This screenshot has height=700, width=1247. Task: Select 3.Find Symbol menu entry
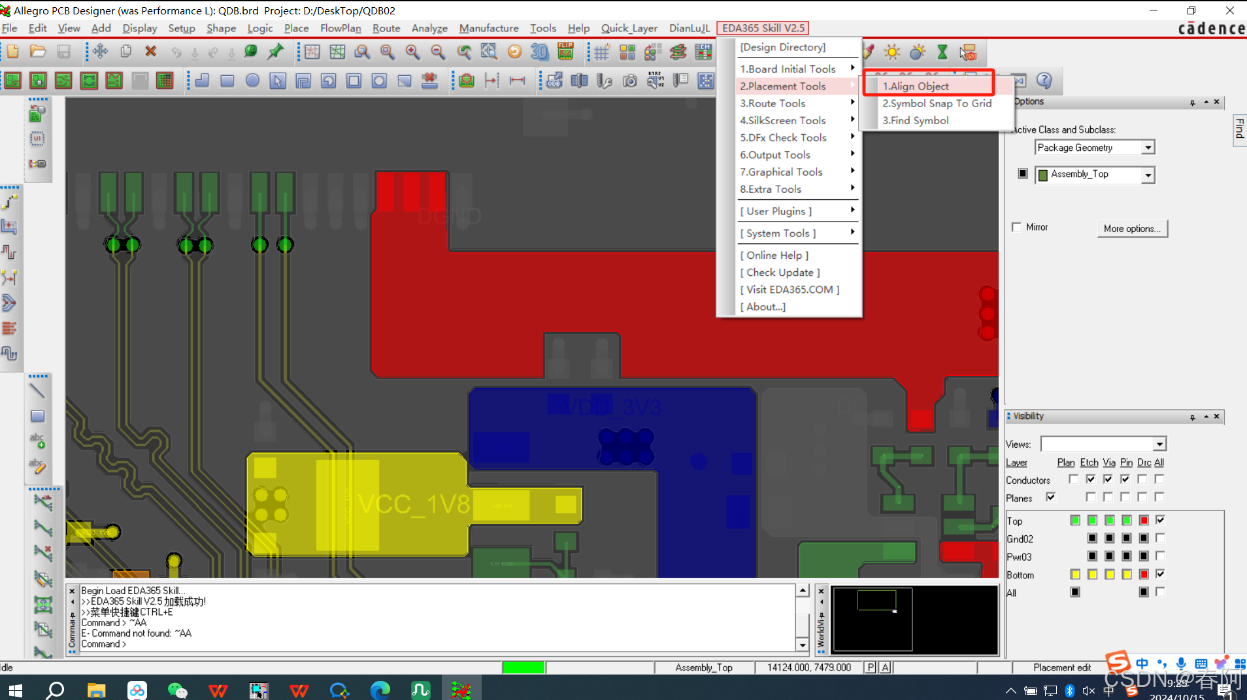[937, 120]
